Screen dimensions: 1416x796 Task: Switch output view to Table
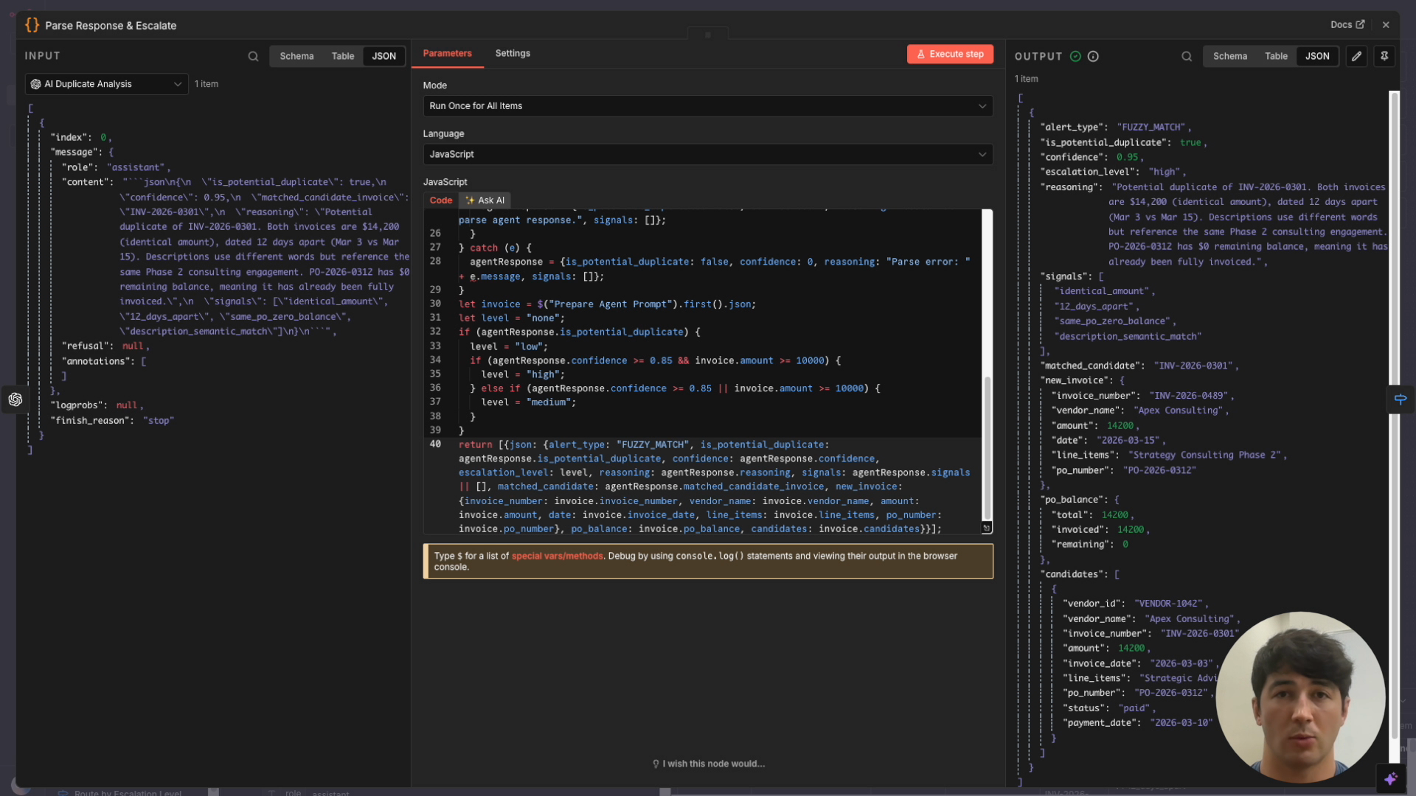[x=1276, y=56]
